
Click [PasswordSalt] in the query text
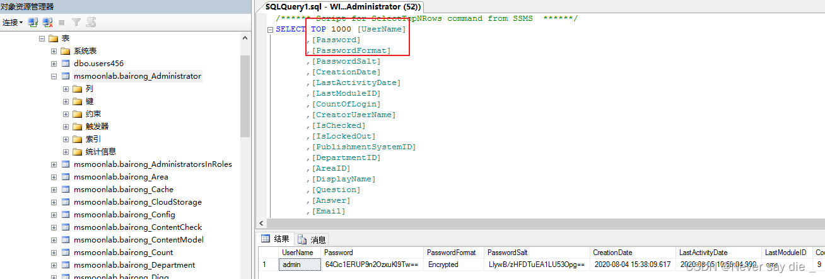coord(346,61)
